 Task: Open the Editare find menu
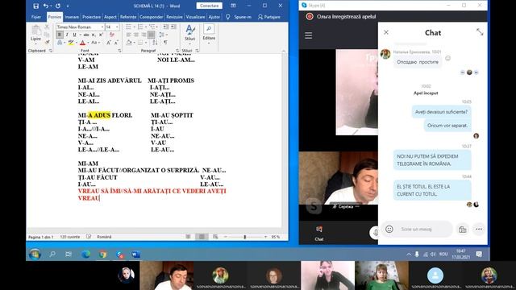(209, 34)
